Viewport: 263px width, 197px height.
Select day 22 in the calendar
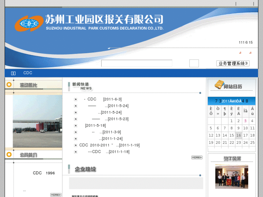pyautogui.click(x=232, y=142)
